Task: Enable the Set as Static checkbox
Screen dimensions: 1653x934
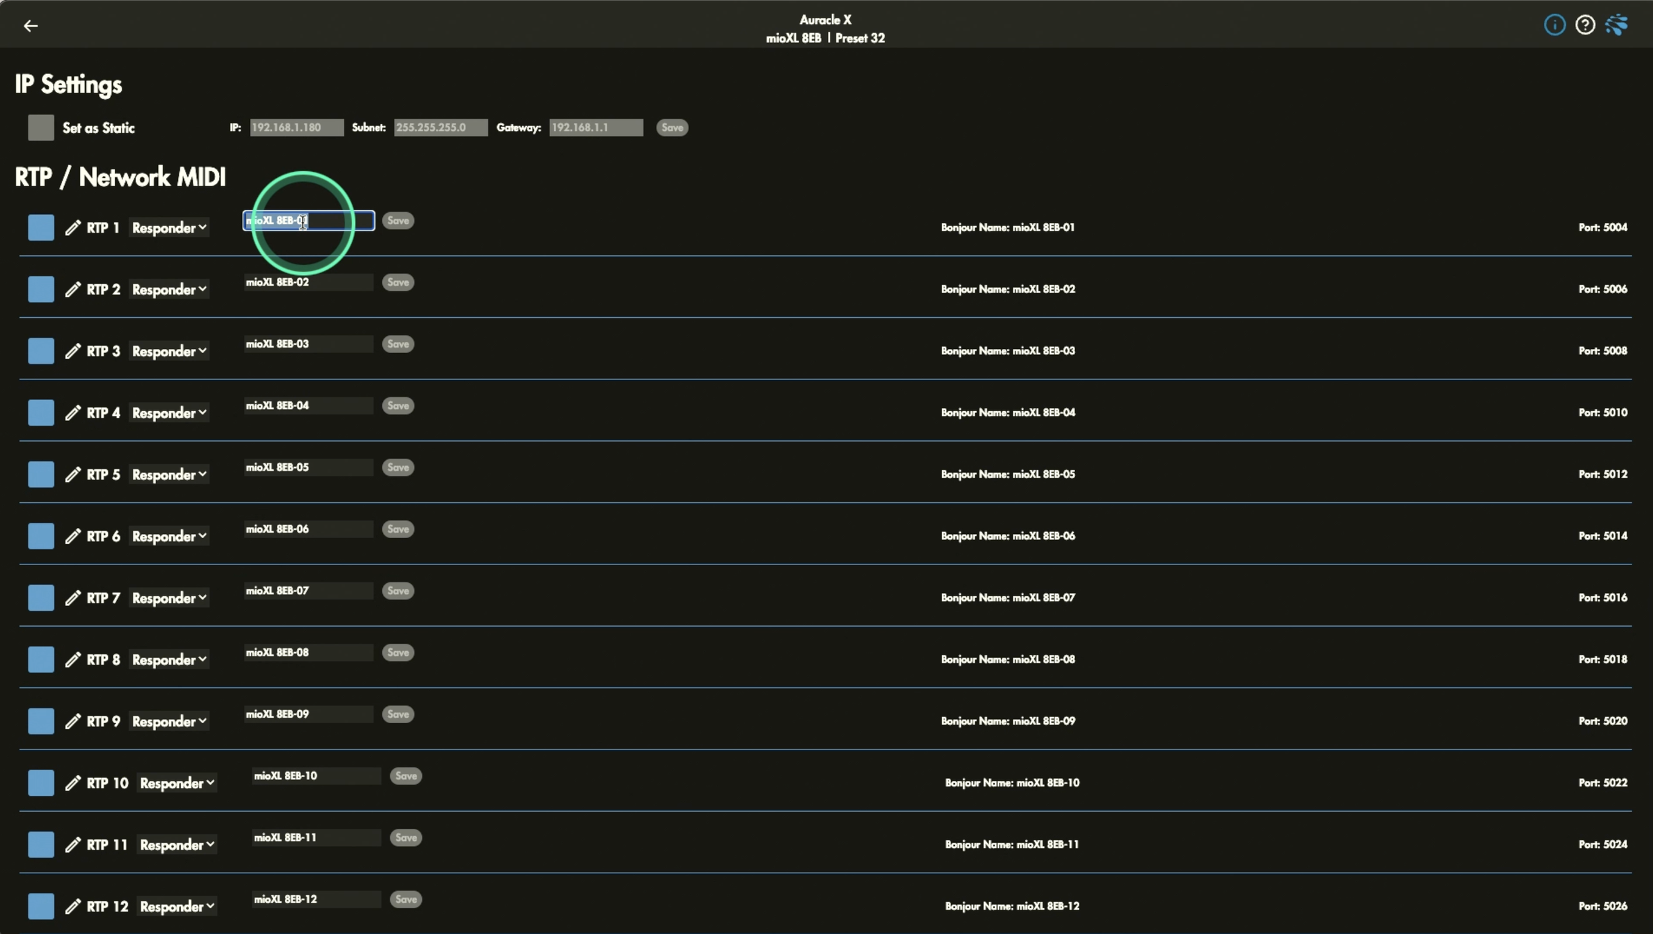Action: 41,128
